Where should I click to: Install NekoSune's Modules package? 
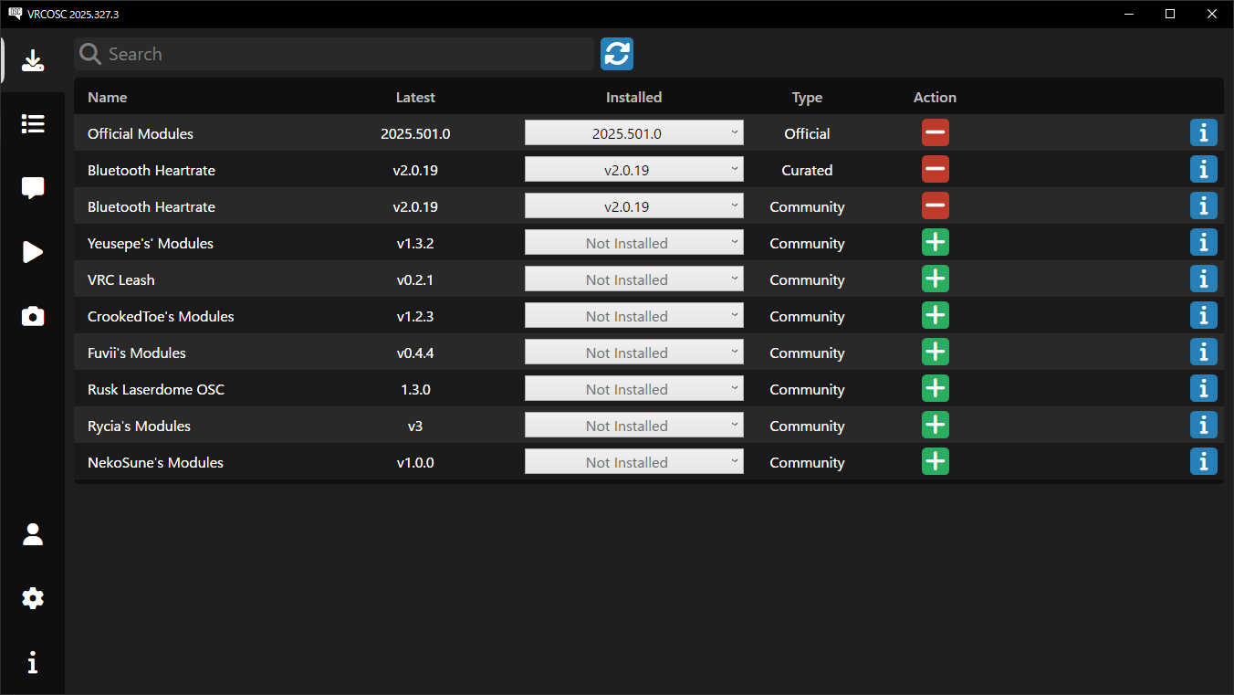935,461
